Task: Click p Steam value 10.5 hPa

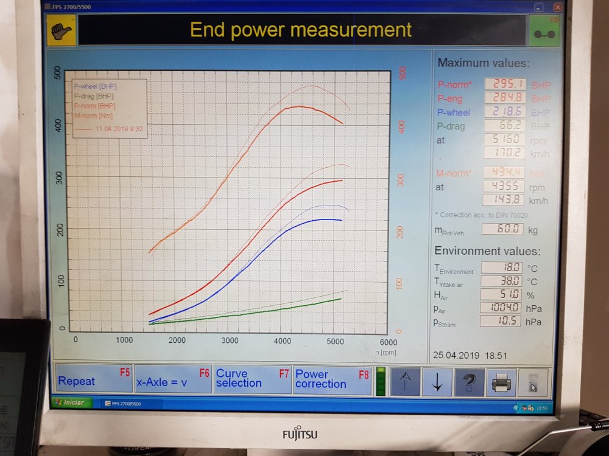Action: point(500,320)
